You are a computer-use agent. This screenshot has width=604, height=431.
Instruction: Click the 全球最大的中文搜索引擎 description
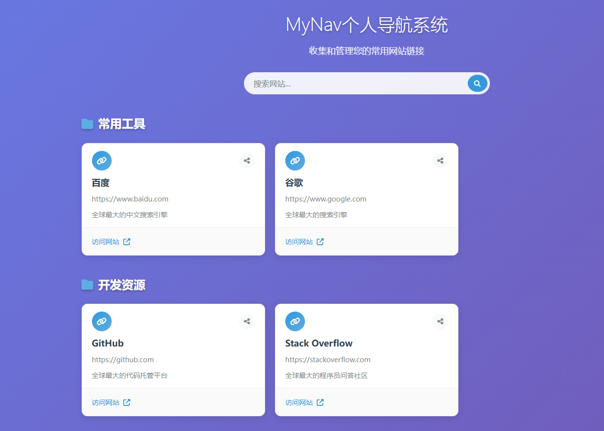(x=130, y=215)
